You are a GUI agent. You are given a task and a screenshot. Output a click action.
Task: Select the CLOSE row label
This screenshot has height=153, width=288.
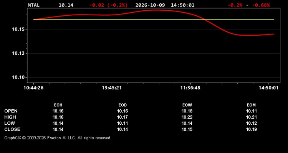[x=12, y=129]
